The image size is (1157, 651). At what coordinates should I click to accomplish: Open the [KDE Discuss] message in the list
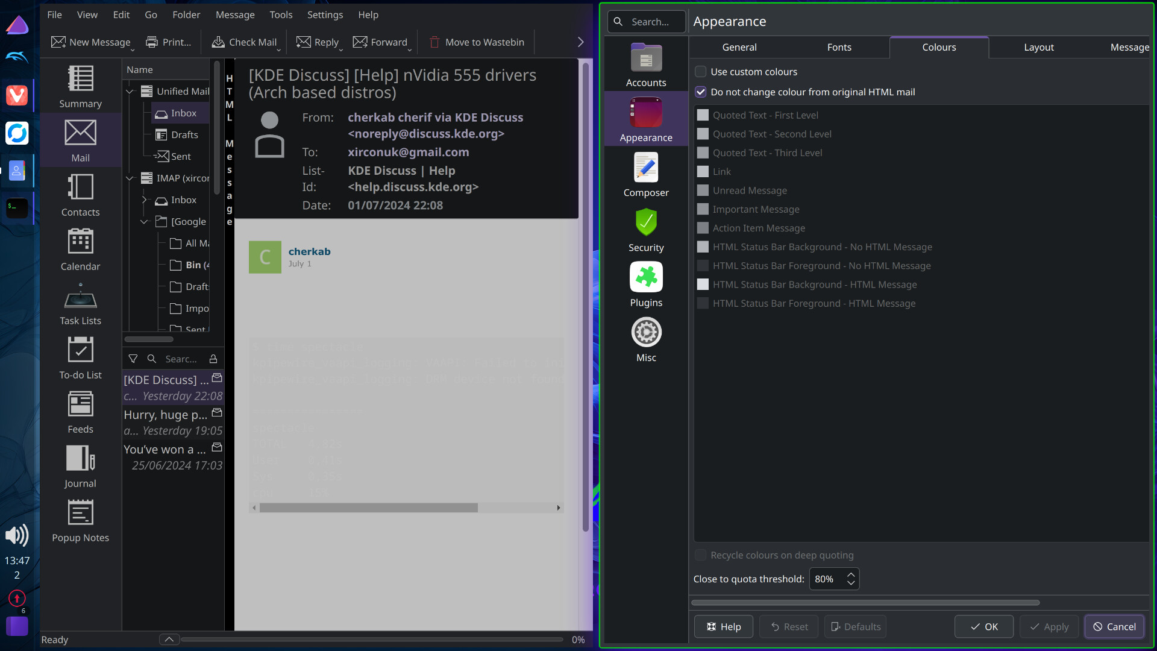point(173,388)
